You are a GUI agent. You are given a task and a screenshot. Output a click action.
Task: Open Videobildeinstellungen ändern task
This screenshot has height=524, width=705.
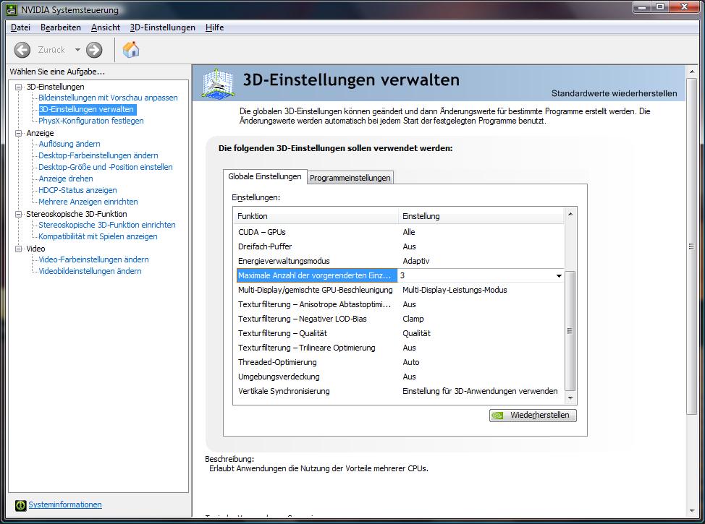pos(90,271)
